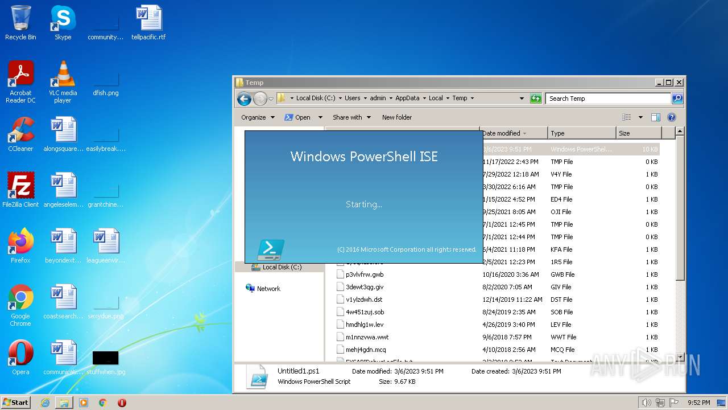The height and width of the screenshot is (410, 728).
Task: Click the volume speaker tray icon
Action: click(646, 403)
